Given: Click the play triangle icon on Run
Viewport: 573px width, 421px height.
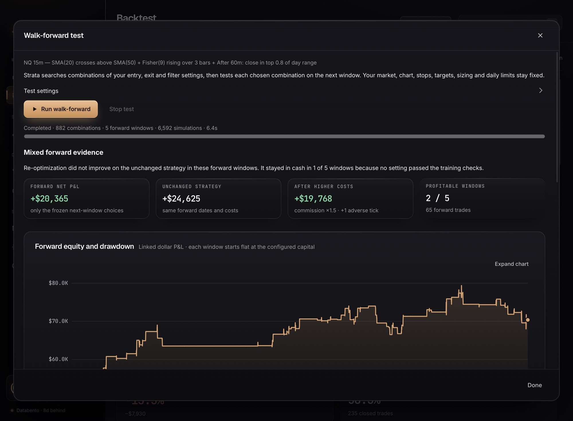Looking at the screenshot, I should tap(35, 109).
